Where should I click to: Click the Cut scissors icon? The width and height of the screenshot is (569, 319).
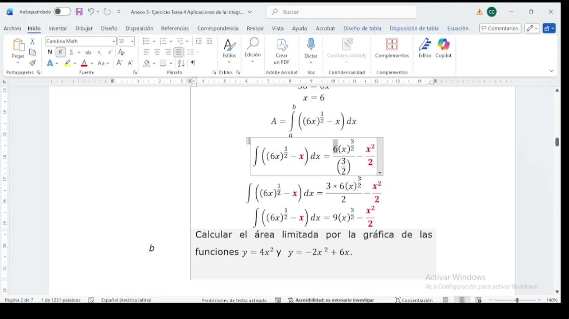(32, 41)
